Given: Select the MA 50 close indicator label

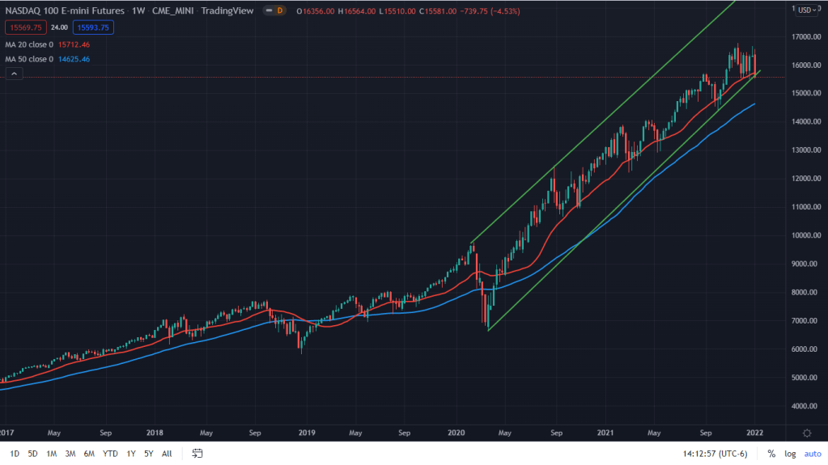Looking at the screenshot, I should click(29, 59).
